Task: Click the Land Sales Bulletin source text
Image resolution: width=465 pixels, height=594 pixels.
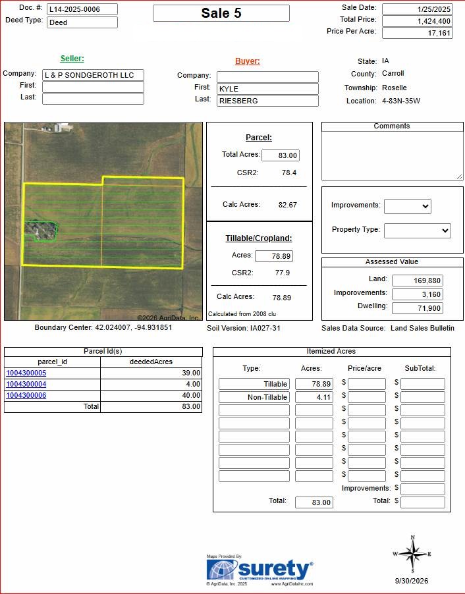Action: (423, 328)
